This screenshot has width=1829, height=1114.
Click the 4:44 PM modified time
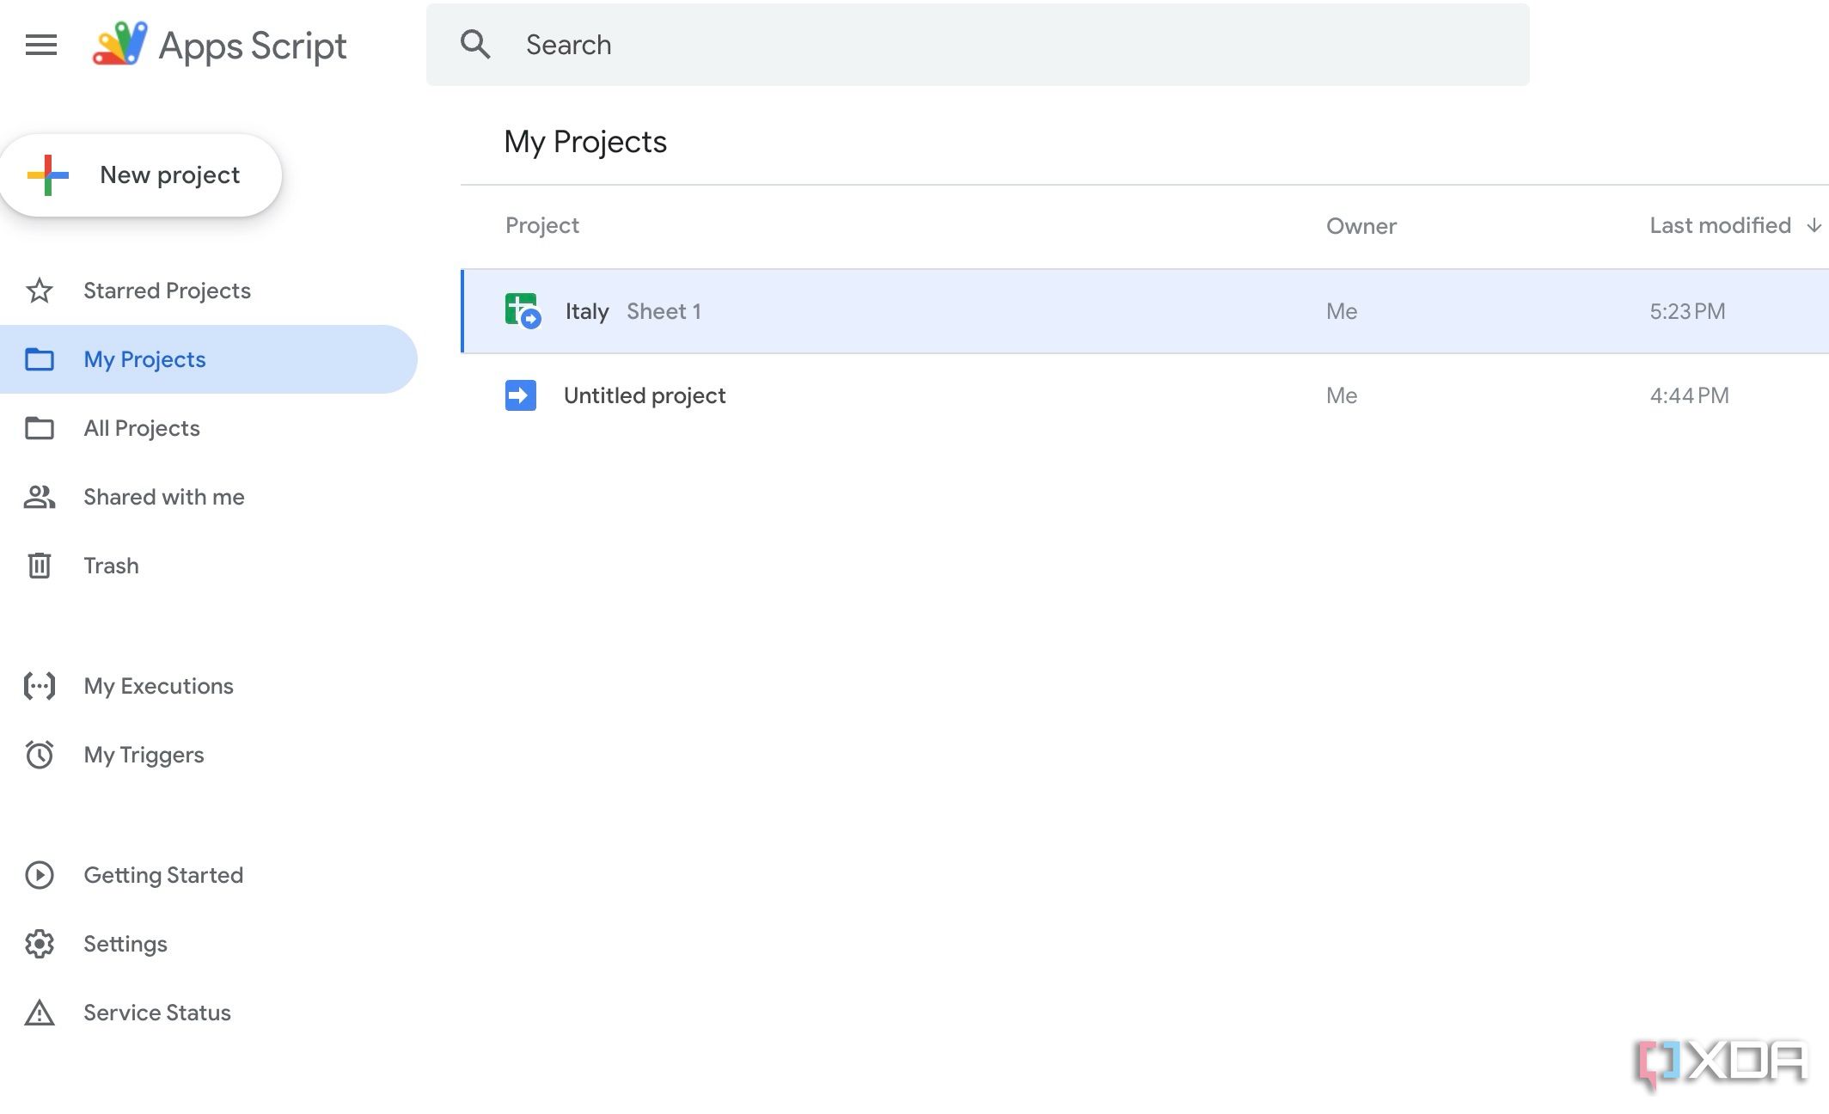[1689, 395]
